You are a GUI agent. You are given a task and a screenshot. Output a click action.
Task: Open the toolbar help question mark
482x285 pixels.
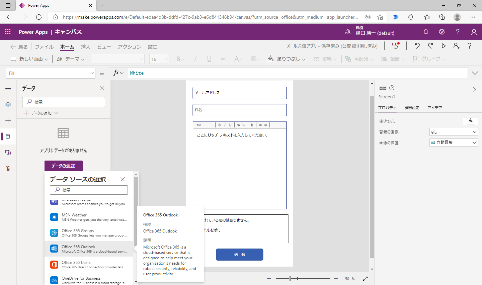click(469, 46)
